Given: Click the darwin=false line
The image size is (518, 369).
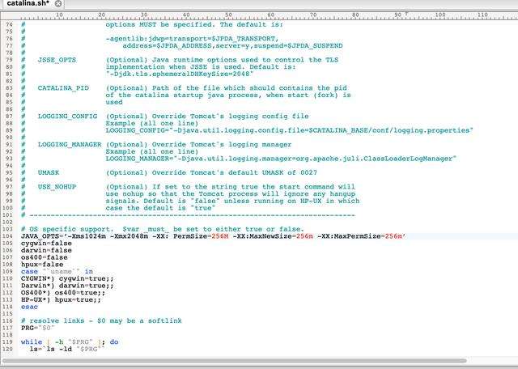Looking at the screenshot, I should tap(46, 250).
